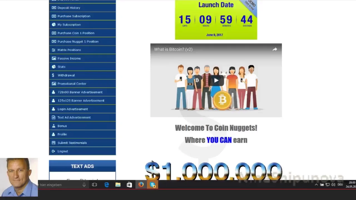Open Task View on the taskbar
356x200 pixels.
(x=95, y=185)
